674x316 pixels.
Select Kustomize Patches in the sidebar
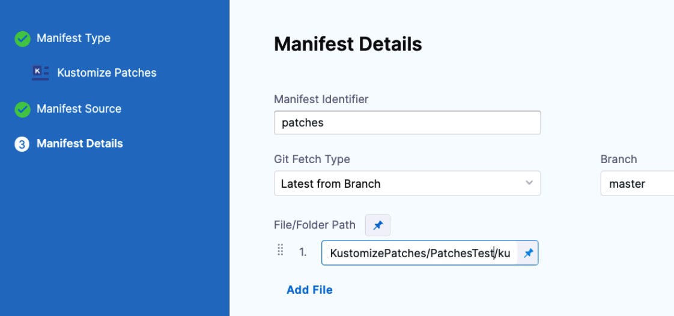[106, 73]
